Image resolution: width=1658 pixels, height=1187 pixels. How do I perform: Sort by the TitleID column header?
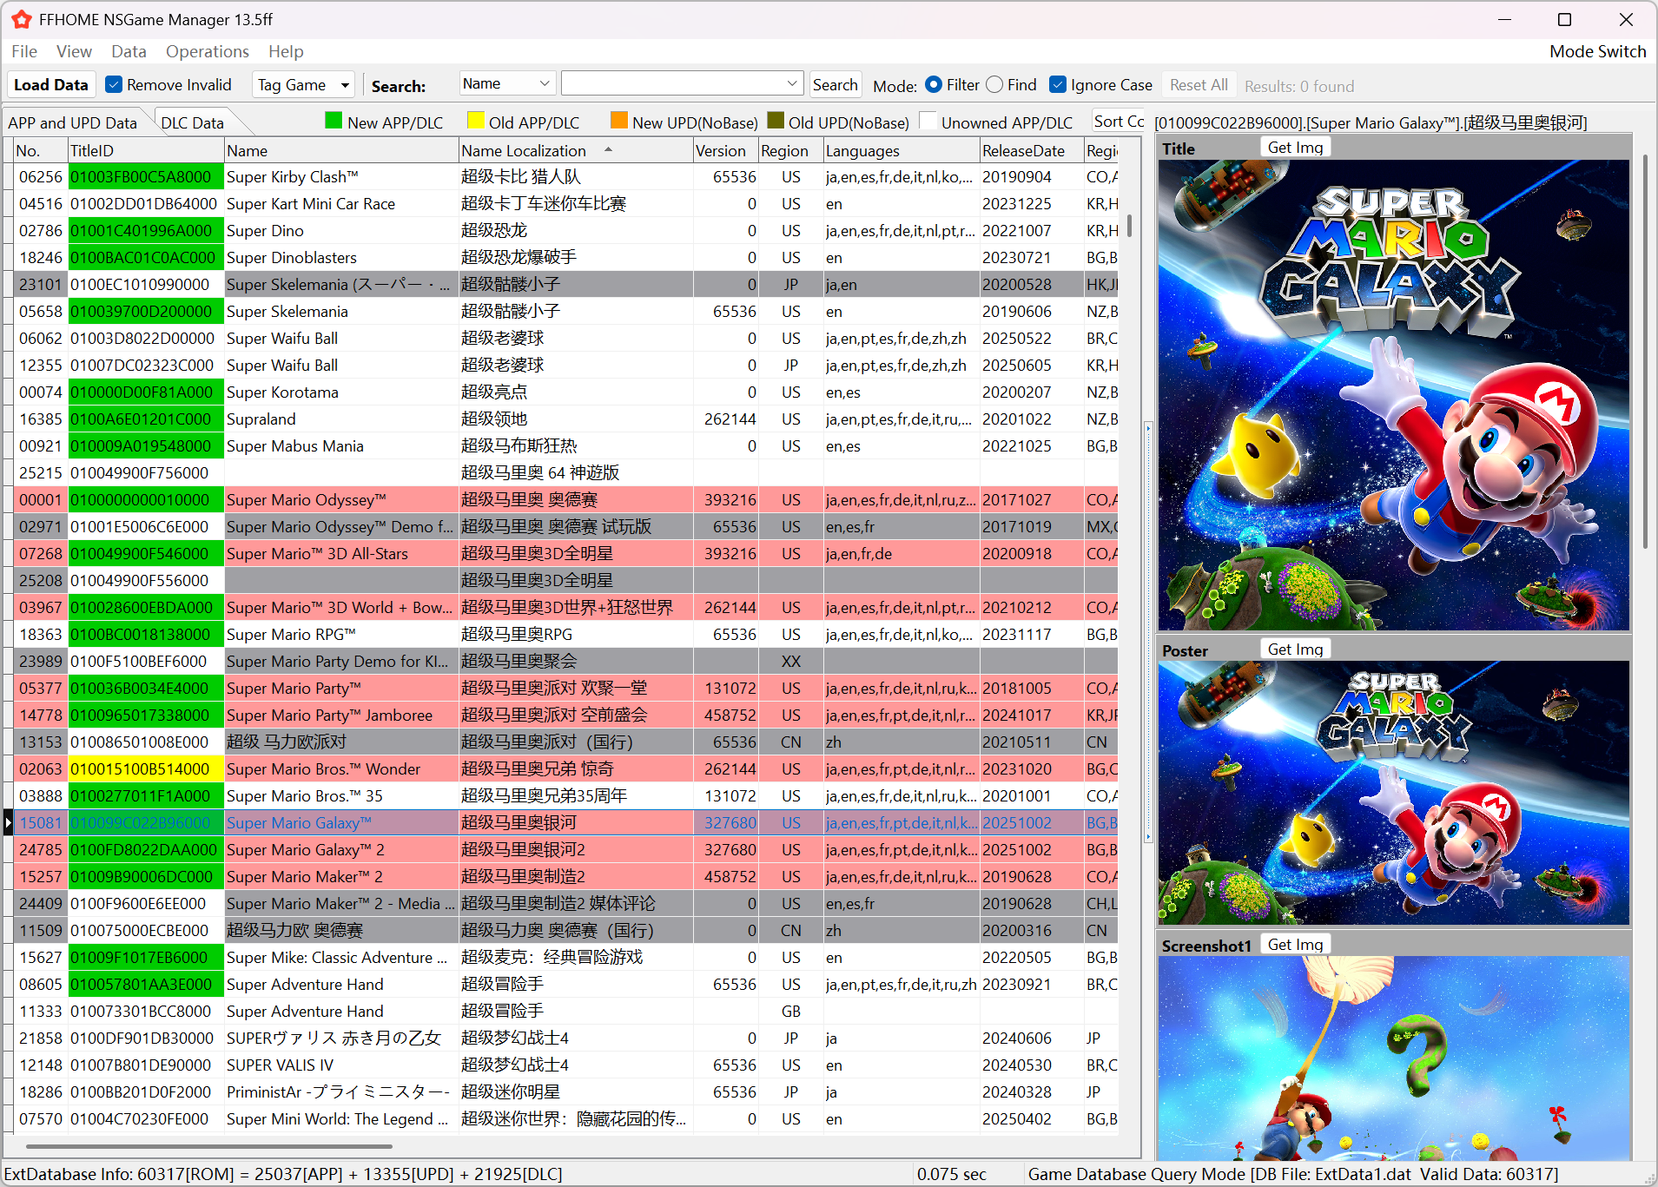(x=146, y=150)
